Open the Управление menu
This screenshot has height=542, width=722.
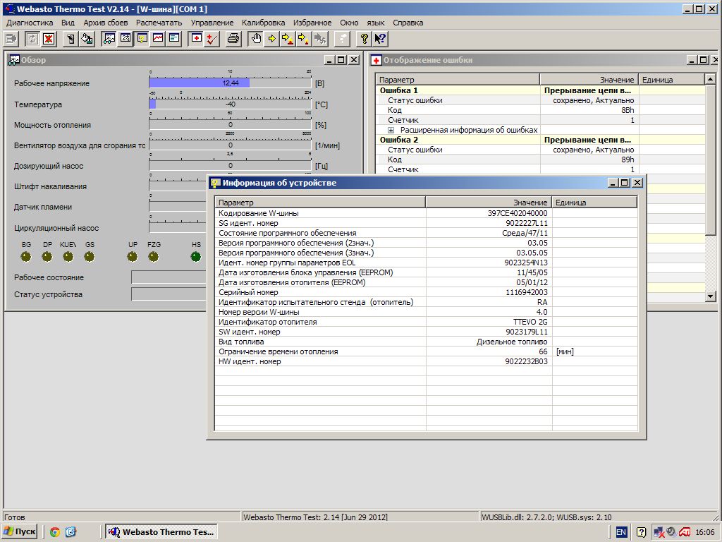(212, 23)
